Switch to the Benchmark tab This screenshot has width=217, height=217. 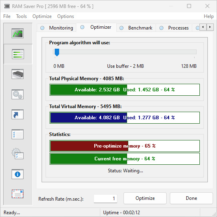pos(136,28)
